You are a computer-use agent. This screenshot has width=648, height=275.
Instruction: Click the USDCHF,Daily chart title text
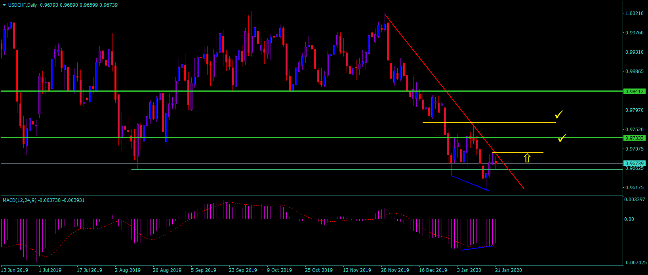23,5
